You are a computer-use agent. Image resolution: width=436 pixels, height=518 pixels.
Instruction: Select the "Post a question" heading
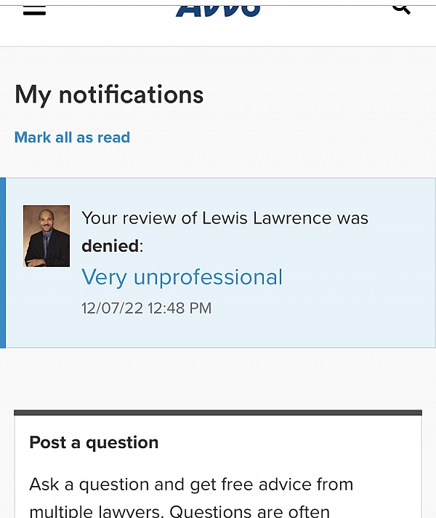coord(94,442)
